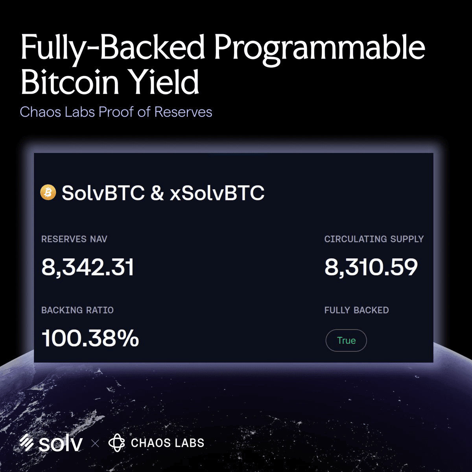Click the green True badge

click(346, 340)
